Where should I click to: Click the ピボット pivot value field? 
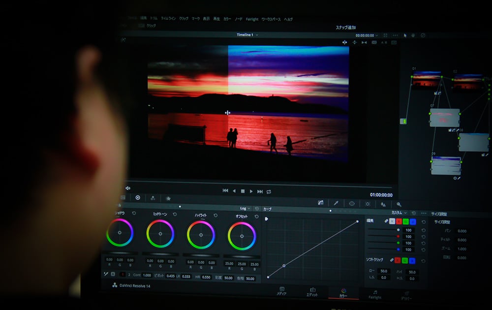click(x=170, y=276)
